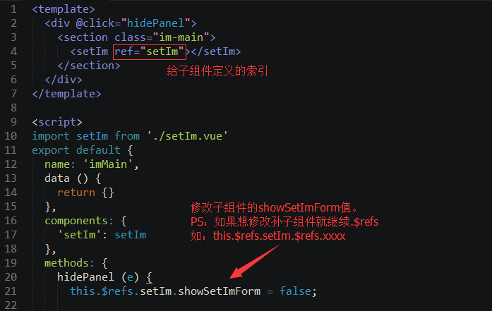Click the closing </section> tag
The image size is (492, 311).
pos(89,66)
